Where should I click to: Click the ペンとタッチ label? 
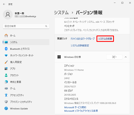(x=69, y=26)
